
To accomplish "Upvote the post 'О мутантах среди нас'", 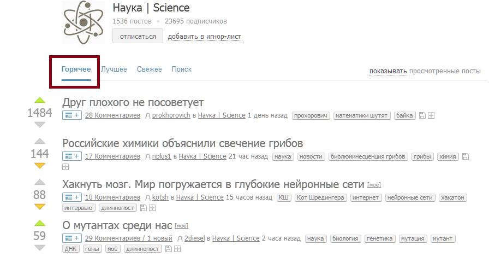I will click(40, 223).
